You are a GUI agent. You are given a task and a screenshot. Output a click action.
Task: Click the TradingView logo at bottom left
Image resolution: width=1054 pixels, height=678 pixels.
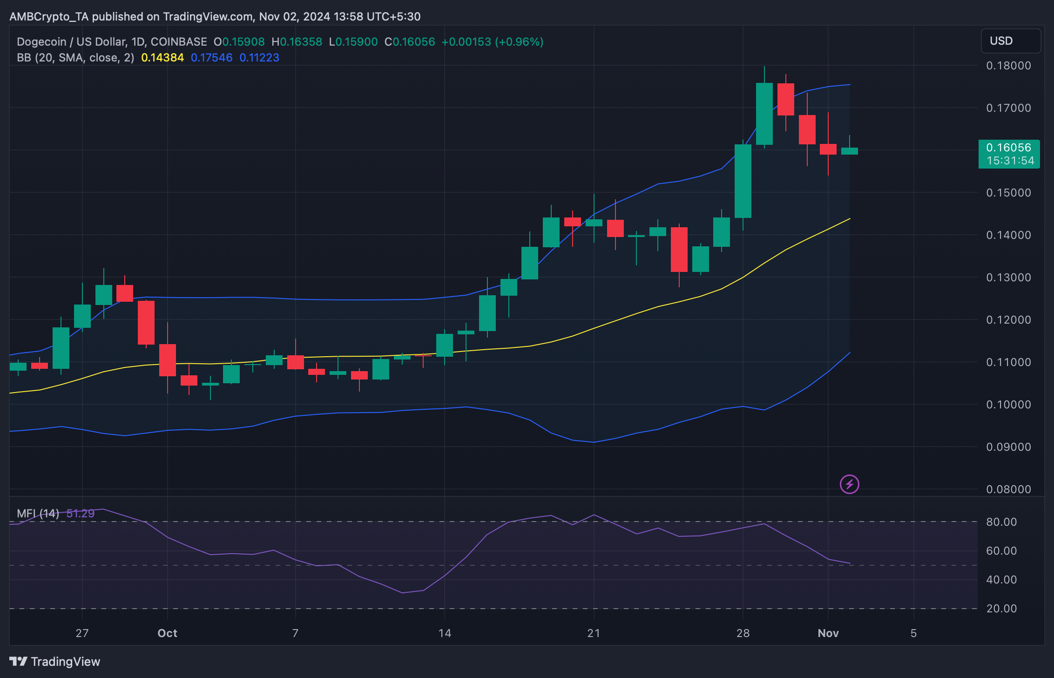(x=55, y=661)
